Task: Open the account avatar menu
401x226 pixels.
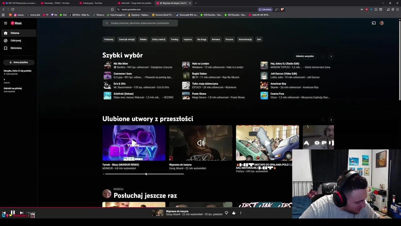Action: click(x=381, y=23)
